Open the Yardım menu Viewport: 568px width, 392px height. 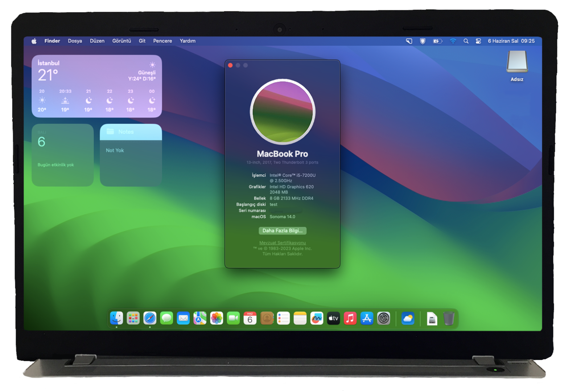pyautogui.click(x=188, y=41)
